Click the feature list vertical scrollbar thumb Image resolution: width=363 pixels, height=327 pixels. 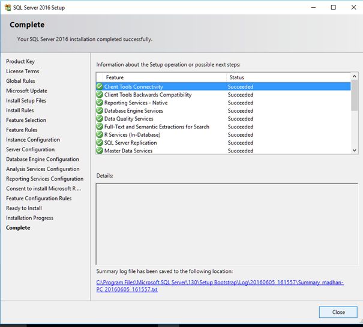[x=354, y=96]
